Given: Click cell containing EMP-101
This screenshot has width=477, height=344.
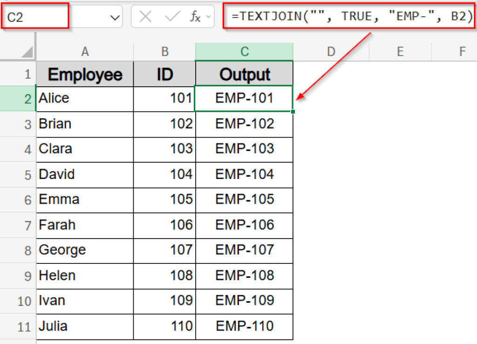Looking at the screenshot, I should 244,98.
